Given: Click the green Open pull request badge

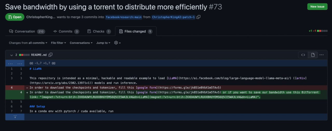Looking at the screenshot, I should [15, 17].
